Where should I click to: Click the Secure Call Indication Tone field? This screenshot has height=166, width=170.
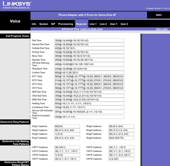pos(89,112)
